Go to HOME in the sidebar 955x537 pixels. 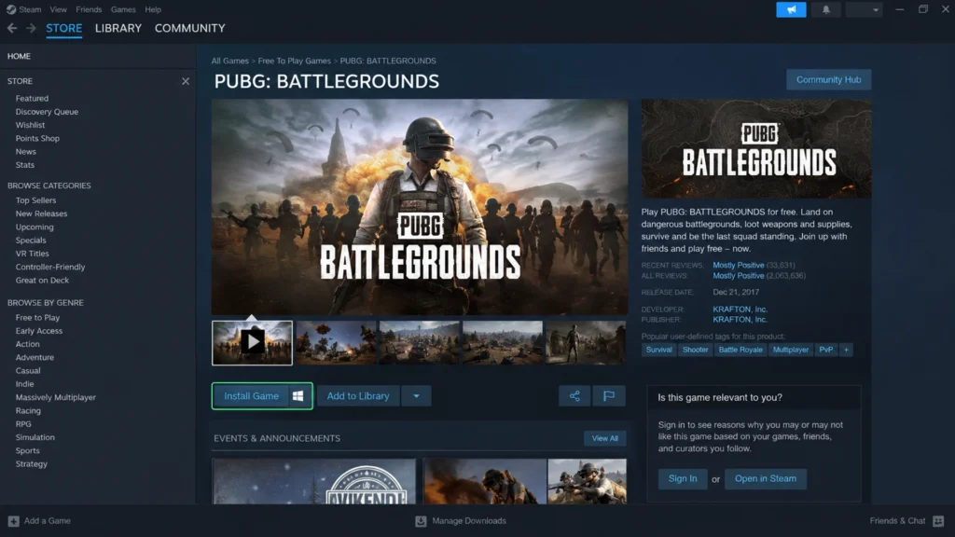[x=19, y=56]
